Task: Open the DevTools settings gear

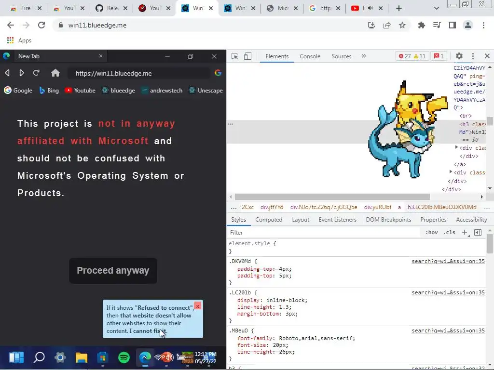Action: (x=459, y=56)
